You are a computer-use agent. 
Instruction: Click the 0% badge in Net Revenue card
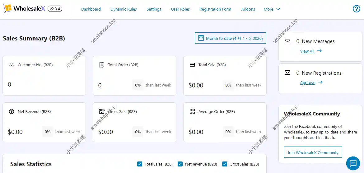click(48, 132)
